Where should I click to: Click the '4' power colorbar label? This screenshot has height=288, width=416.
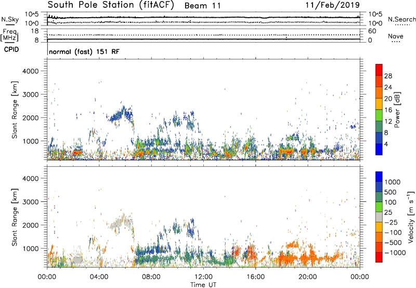[386, 145]
